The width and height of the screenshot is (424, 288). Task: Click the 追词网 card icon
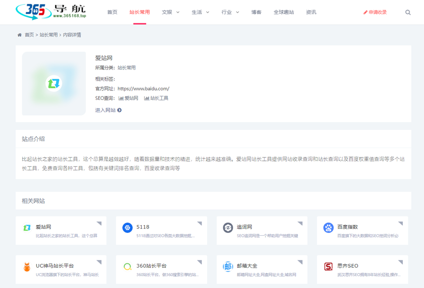pos(228,228)
